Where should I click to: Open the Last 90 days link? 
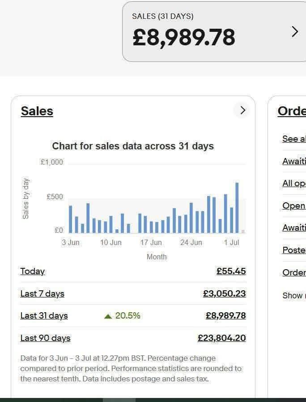coord(45,338)
